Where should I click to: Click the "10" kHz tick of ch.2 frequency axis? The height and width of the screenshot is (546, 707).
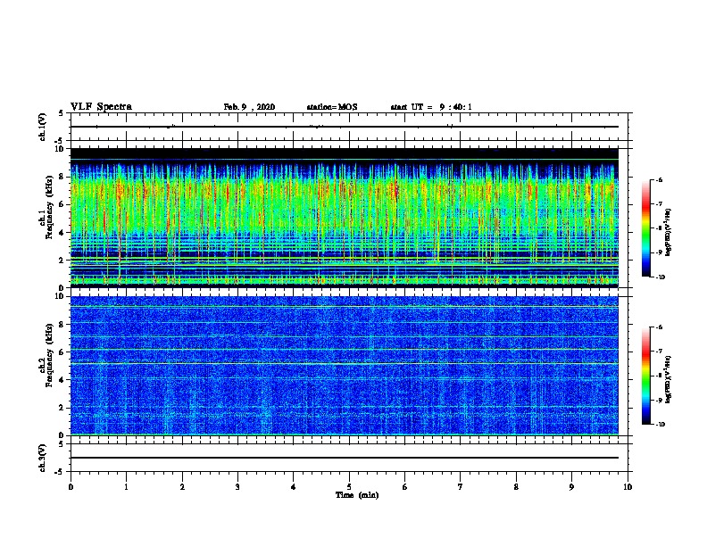coord(61,296)
